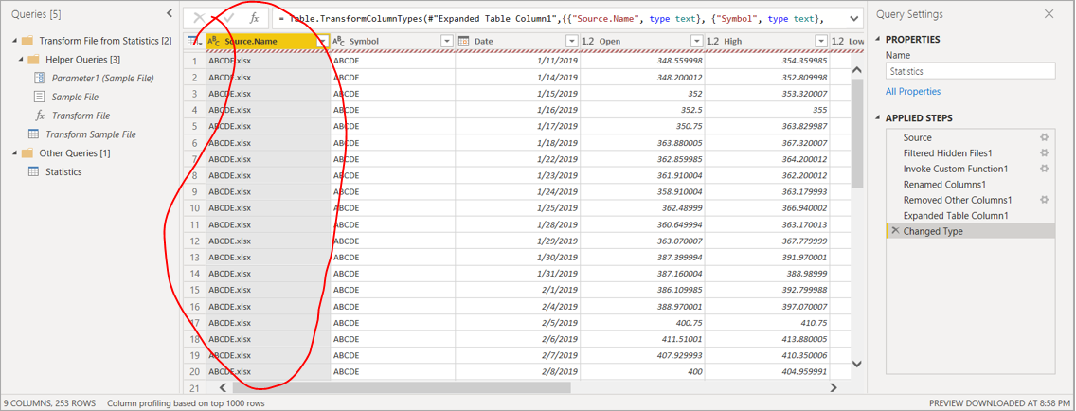Click the formula bar confirm checkmark icon
Image resolution: width=1076 pixels, height=411 pixels.
click(x=229, y=19)
